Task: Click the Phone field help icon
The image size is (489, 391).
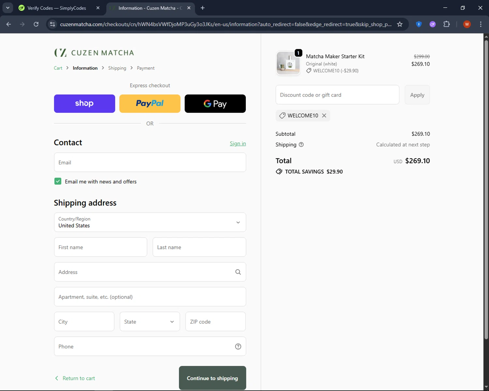Action: [x=238, y=346]
